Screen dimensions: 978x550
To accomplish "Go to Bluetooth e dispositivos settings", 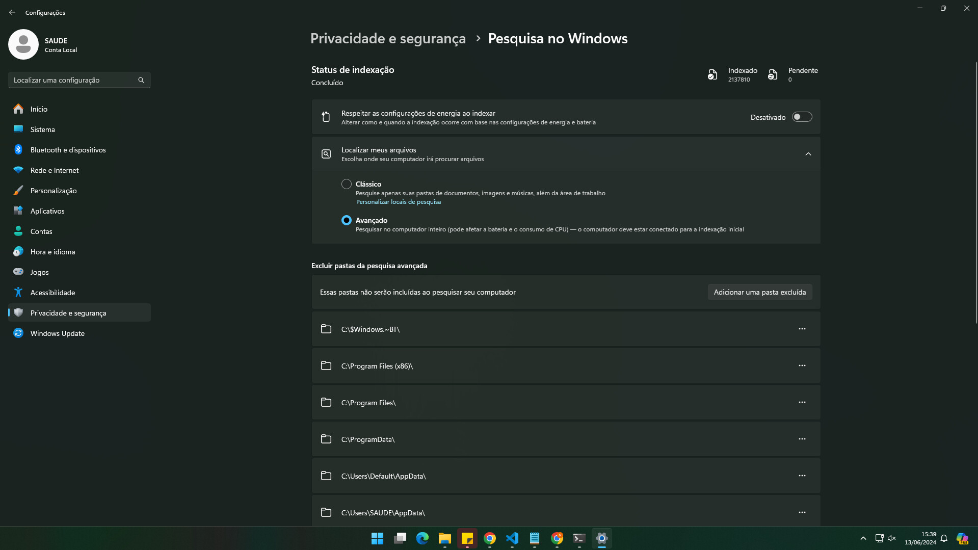I will pyautogui.click(x=68, y=150).
